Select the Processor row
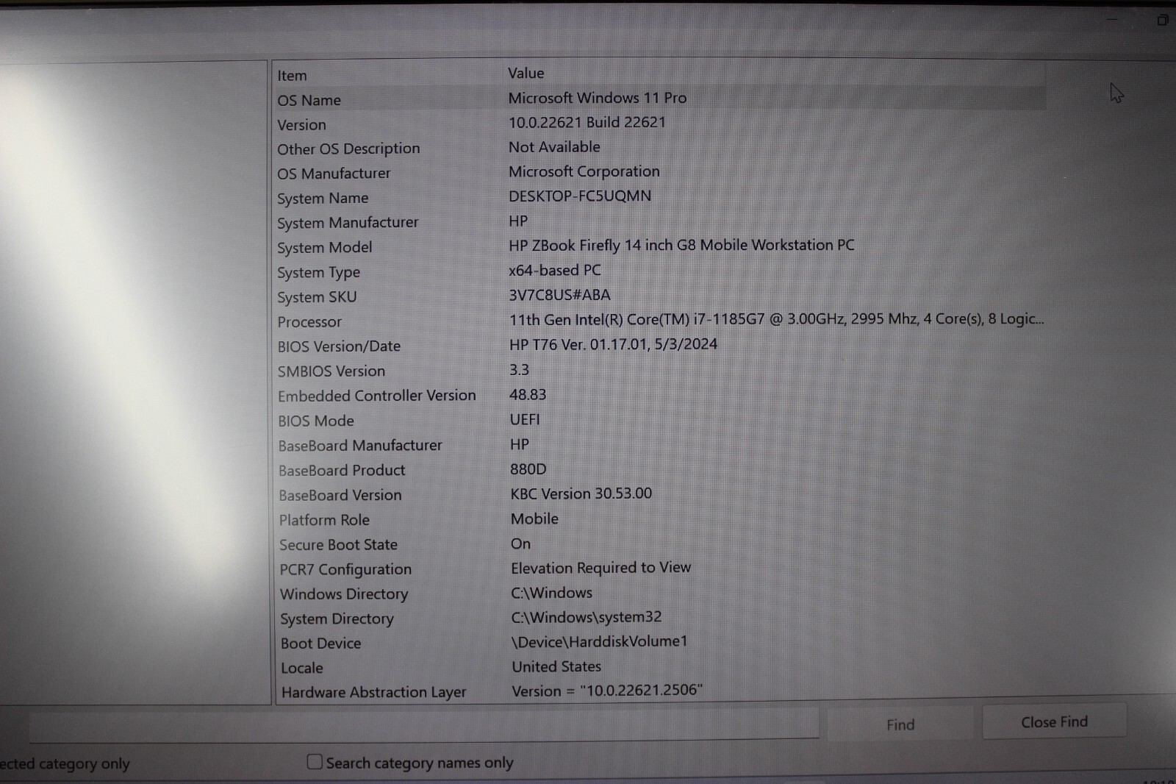The height and width of the screenshot is (784, 1176). 660,321
